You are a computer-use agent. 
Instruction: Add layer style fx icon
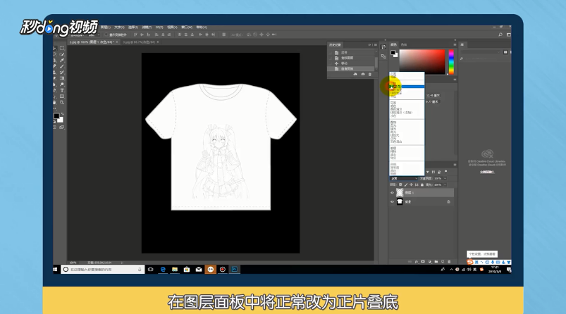click(417, 262)
